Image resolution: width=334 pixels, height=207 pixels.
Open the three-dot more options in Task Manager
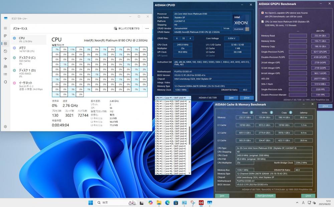tap(147, 28)
